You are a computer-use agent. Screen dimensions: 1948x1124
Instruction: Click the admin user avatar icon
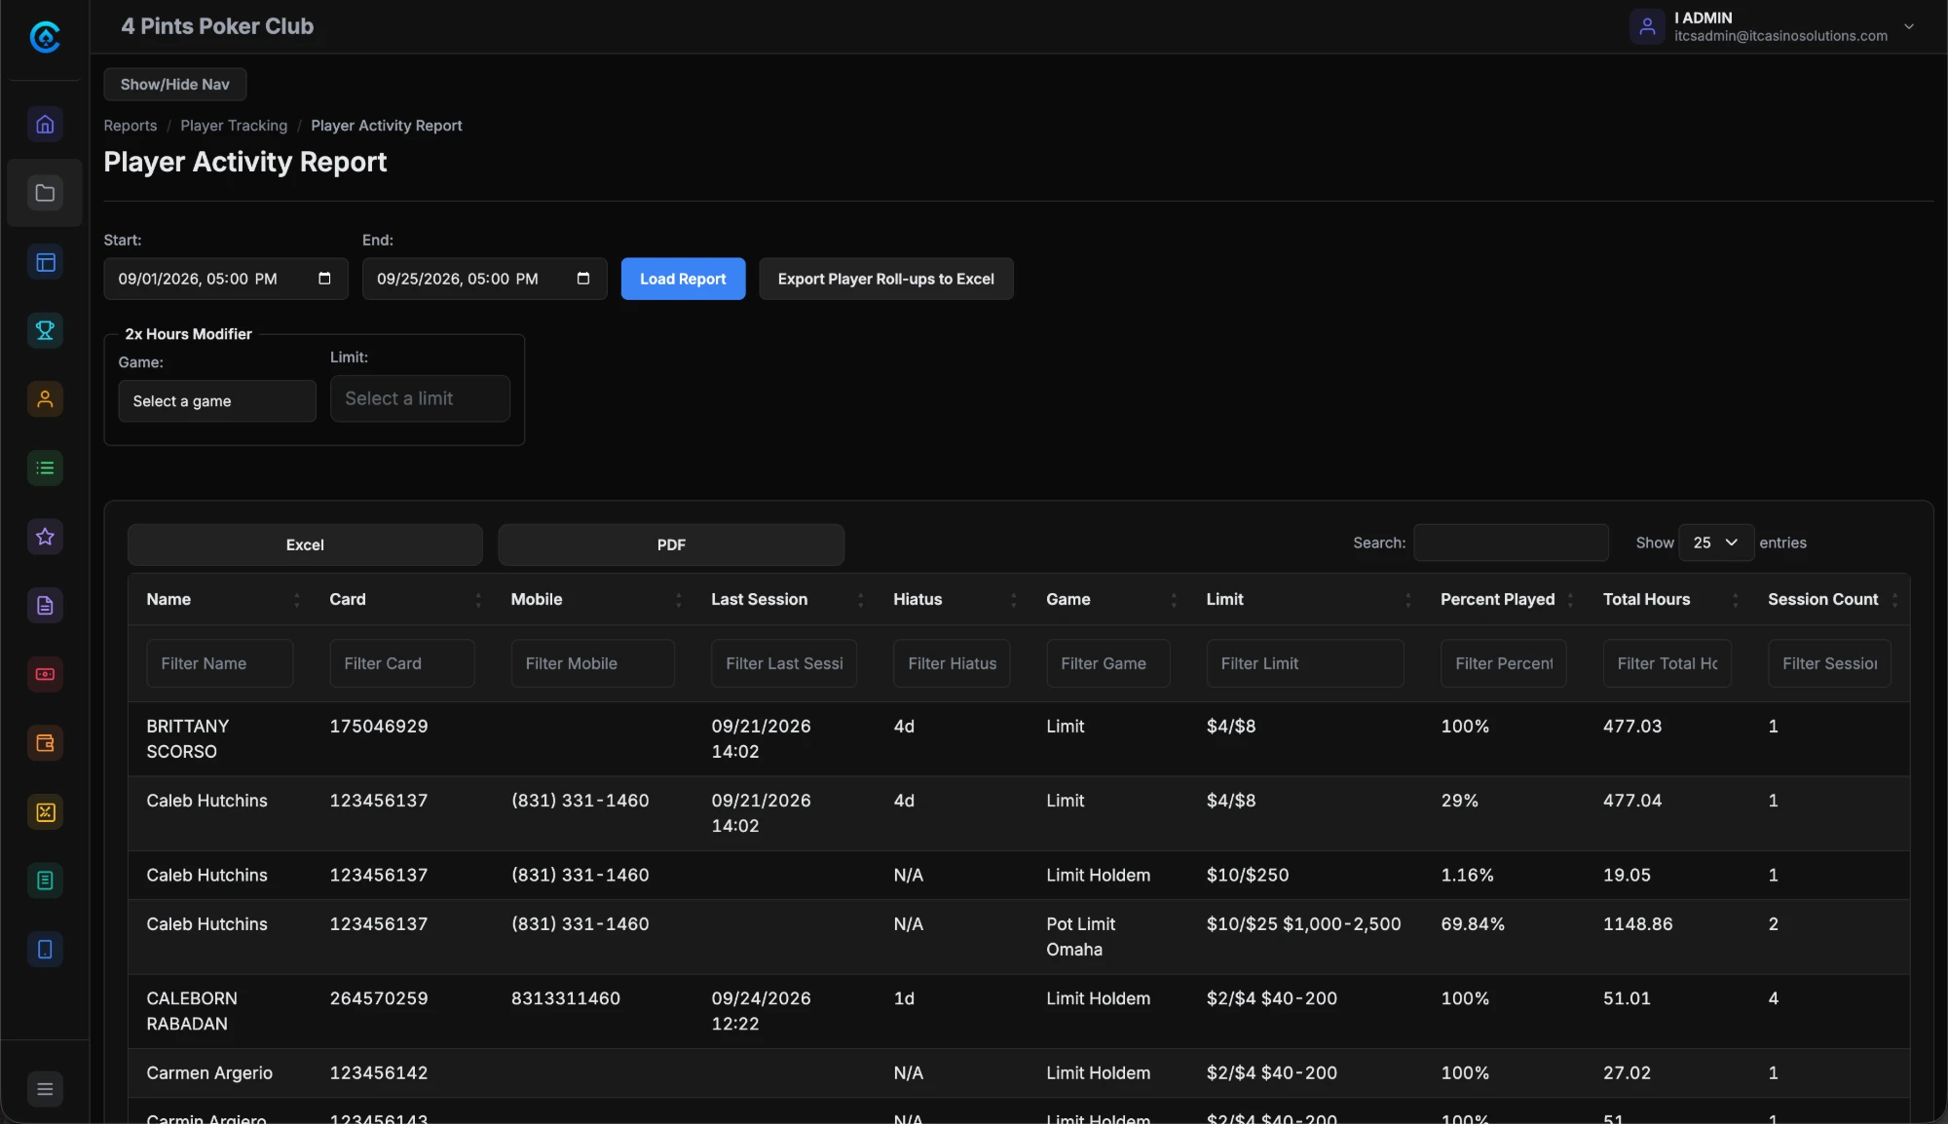[x=1647, y=26]
